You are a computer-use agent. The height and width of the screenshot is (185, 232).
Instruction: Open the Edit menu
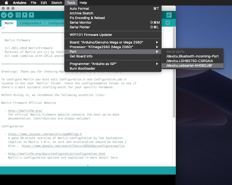click(x=44, y=3)
